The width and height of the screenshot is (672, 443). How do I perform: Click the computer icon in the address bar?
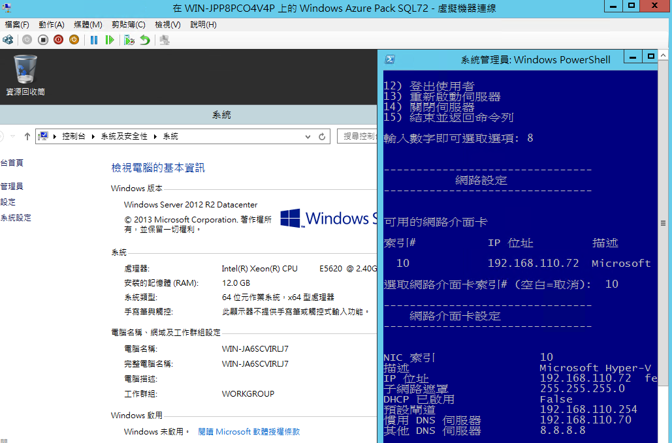pos(43,136)
